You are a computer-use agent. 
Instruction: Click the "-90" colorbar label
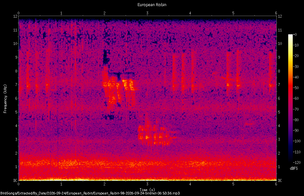click(x=296, y=131)
